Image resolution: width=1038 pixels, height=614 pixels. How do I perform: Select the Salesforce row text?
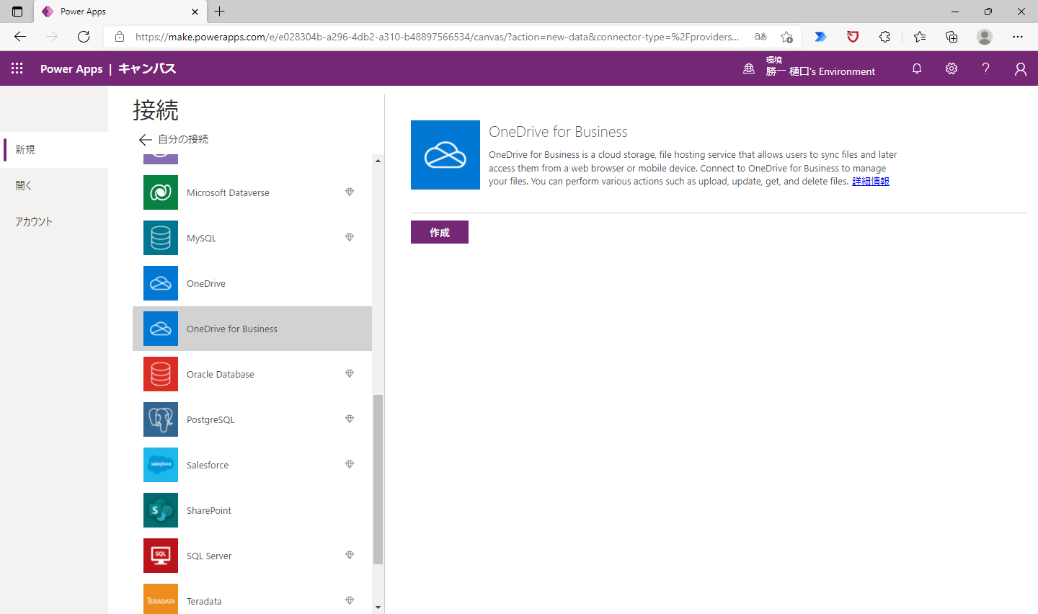click(208, 466)
